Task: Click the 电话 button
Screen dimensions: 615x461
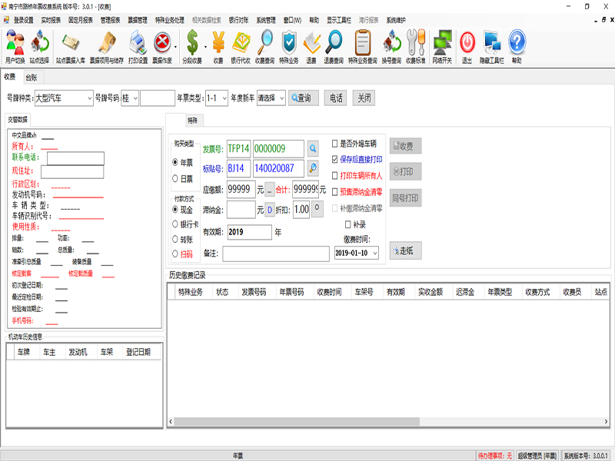Action: click(x=335, y=98)
